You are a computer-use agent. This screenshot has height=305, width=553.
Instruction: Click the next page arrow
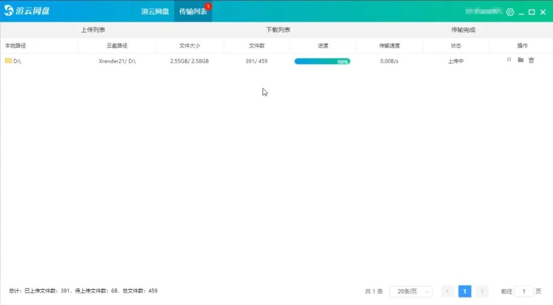pyautogui.click(x=482, y=291)
